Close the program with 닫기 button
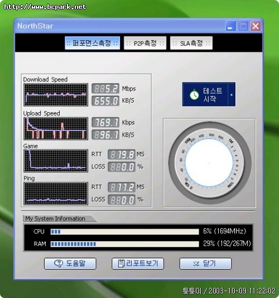 click(205, 263)
